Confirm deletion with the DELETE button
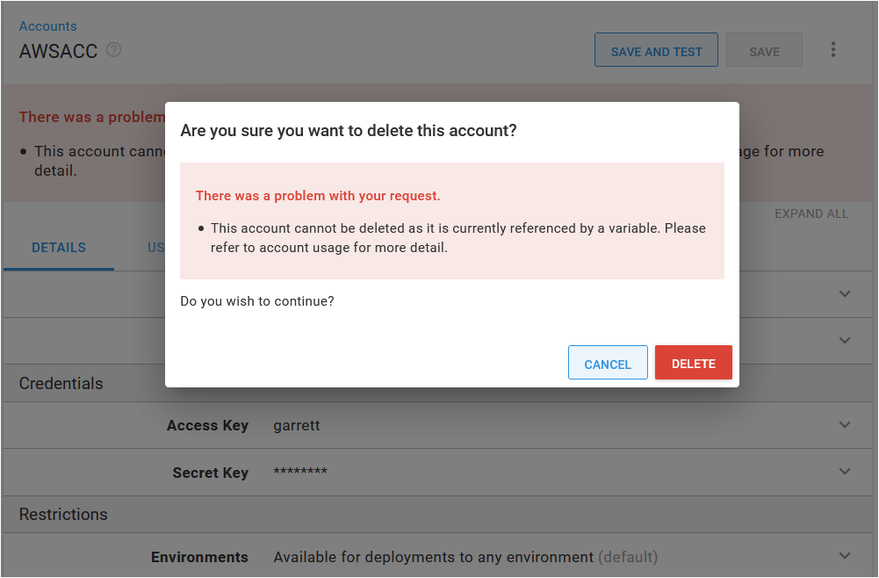The image size is (879, 578). click(x=693, y=362)
